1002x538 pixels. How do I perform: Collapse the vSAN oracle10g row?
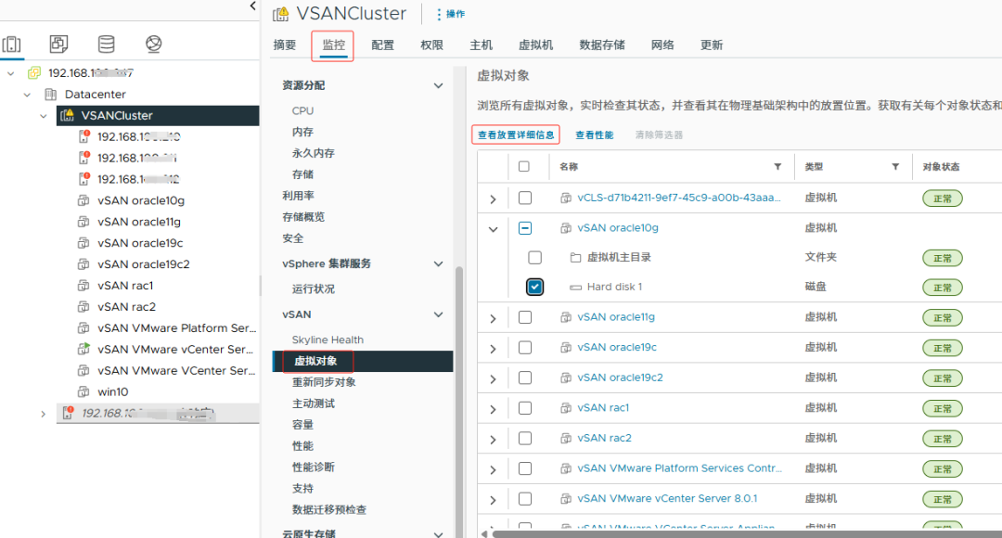(x=493, y=228)
